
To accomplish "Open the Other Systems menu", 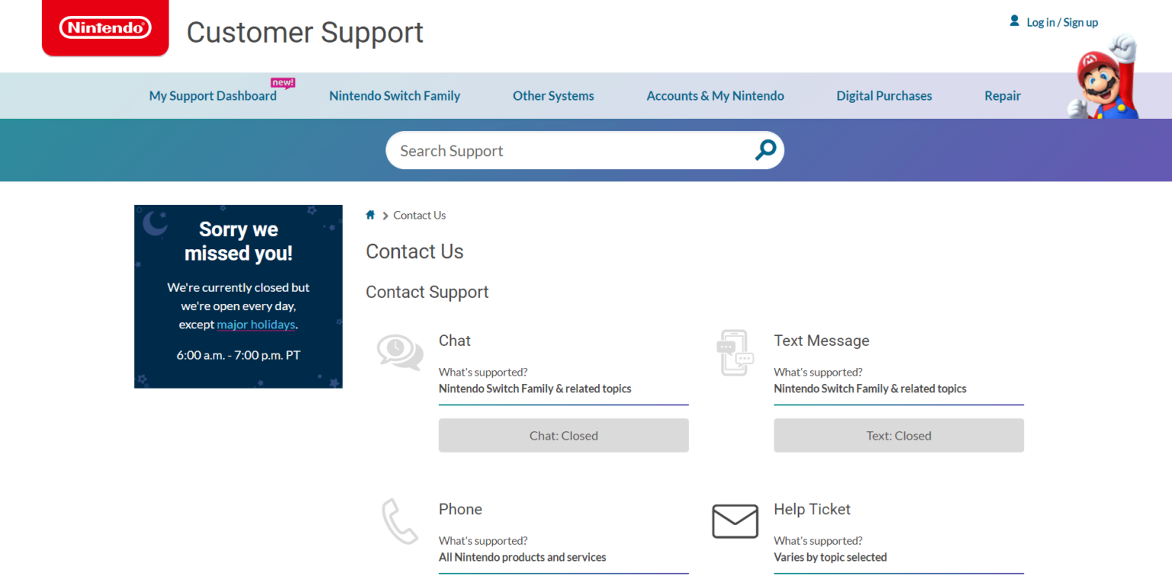I will [x=553, y=96].
